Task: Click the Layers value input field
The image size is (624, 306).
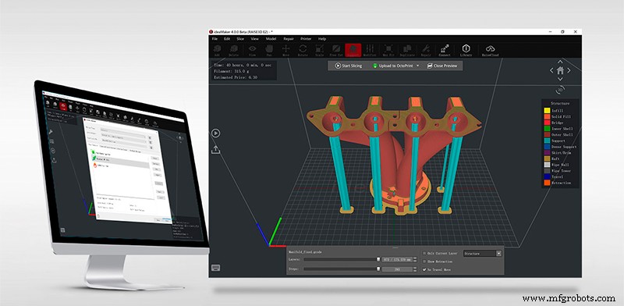Action: click(x=397, y=259)
